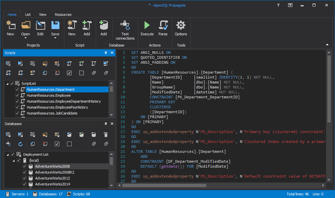Screen dimensions: 335x198
Task: Open the dropdown arrow under Open
Action: pyautogui.click(x=26, y=38)
